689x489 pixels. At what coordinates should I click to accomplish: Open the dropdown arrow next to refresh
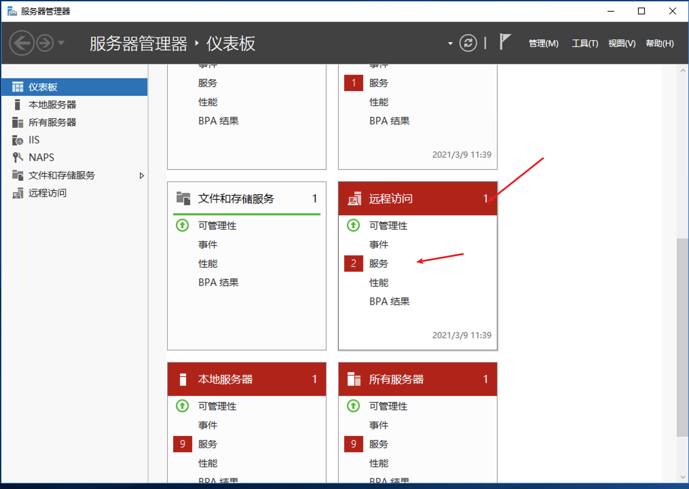click(x=450, y=43)
